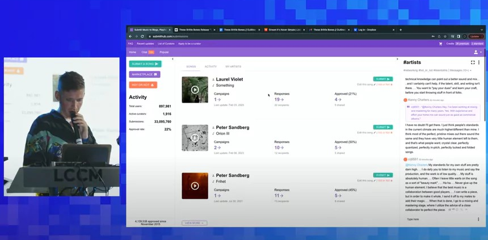Screen dimensions: 488x240
Task: Close the Log in - Dropbox tab
Action: 393,30
